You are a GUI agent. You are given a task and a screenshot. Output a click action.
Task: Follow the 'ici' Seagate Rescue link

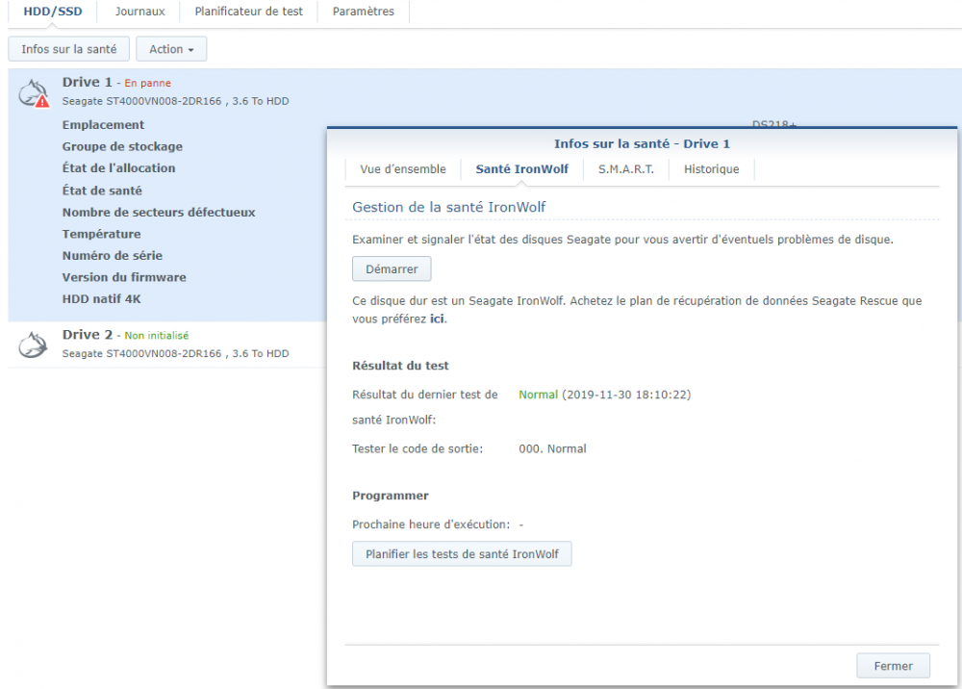pyautogui.click(x=437, y=319)
